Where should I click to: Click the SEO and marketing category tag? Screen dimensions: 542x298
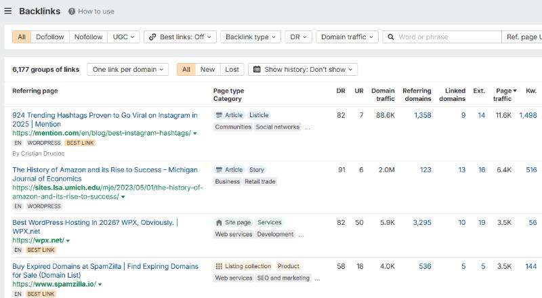click(x=283, y=278)
